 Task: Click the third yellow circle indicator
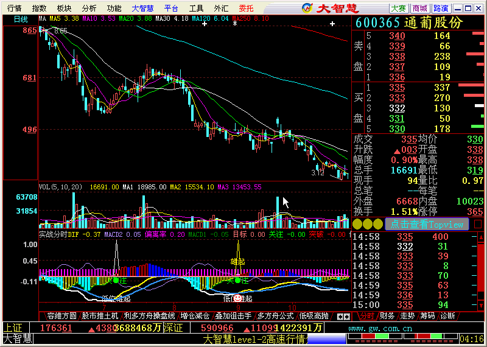coord(378,224)
